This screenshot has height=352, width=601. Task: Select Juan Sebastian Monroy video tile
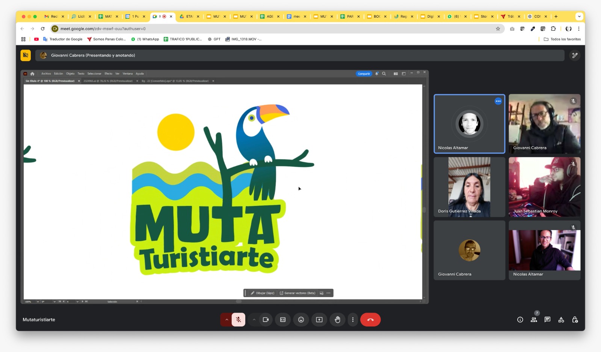point(544,187)
